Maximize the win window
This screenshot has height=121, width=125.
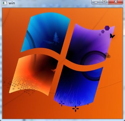click(x=104, y=2)
